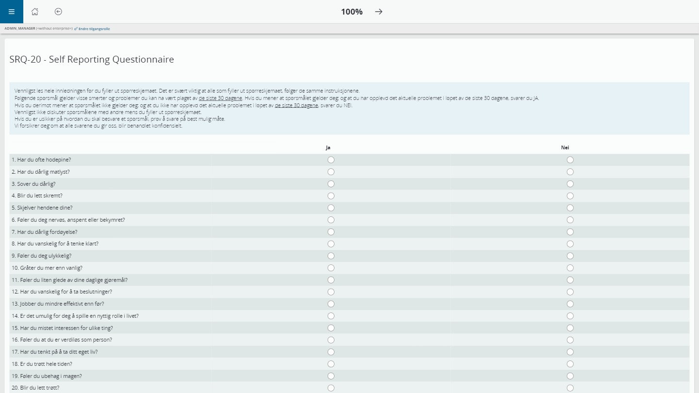This screenshot has width=699, height=393.
Task: Select Nei for "Har du mistet interessen for ulike ting?"
Action: (x=570, y=327)
